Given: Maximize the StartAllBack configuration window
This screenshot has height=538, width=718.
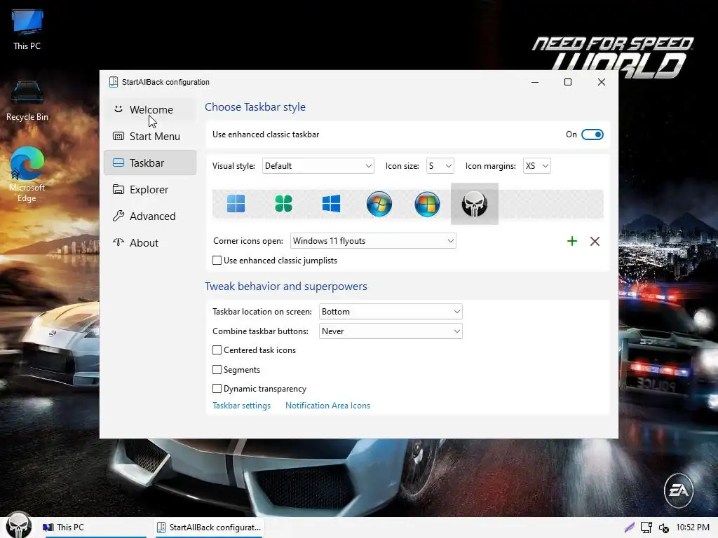Looking at the screenshot, I should pos(568,82).
